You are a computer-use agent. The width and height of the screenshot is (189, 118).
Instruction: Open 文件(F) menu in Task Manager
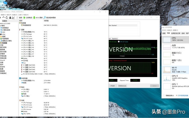pyautogui.click(x=164, y=30)
